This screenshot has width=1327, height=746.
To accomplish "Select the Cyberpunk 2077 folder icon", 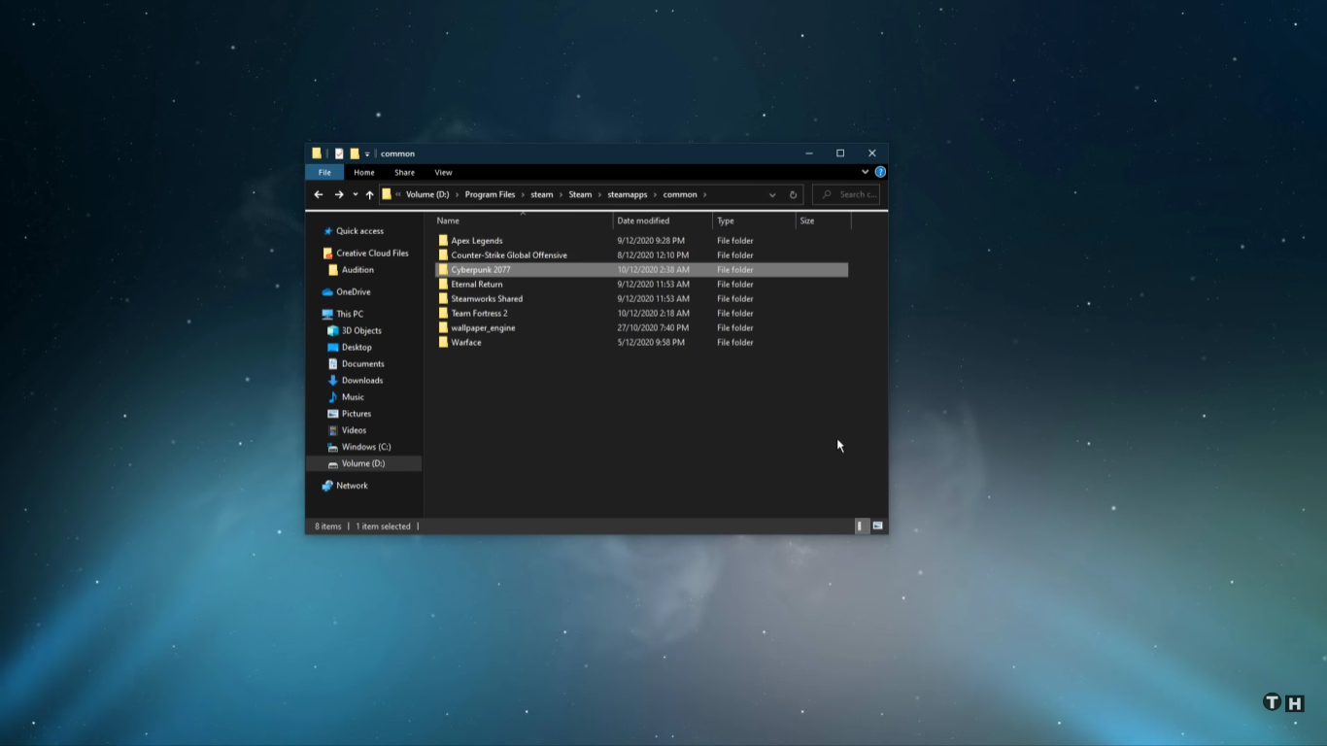I will [443, 270].
